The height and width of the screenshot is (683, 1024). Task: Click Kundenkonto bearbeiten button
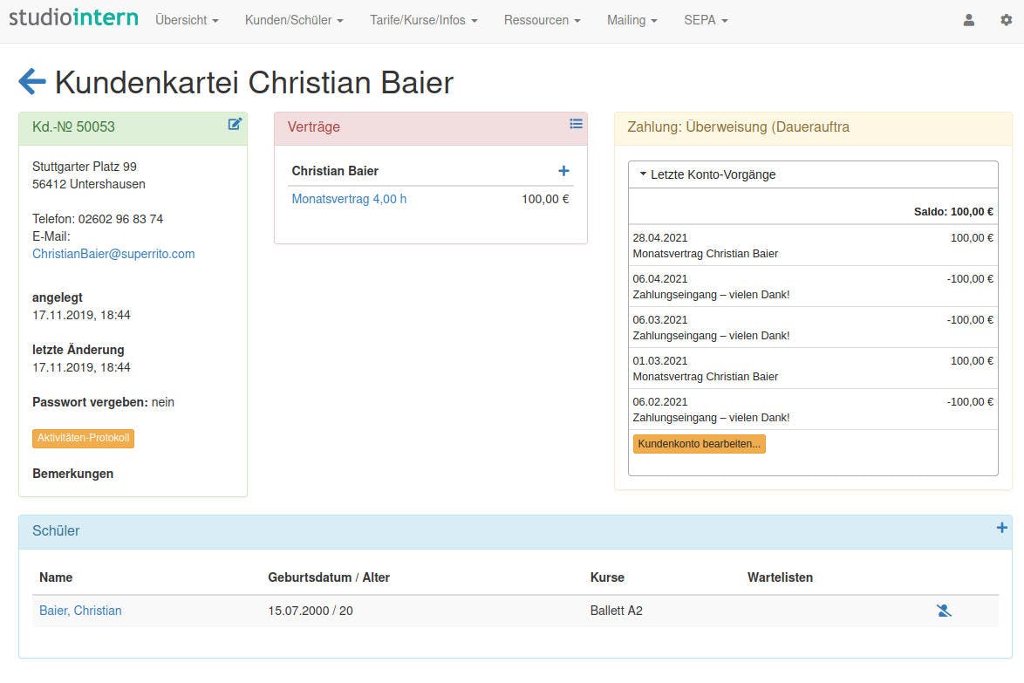700,444
